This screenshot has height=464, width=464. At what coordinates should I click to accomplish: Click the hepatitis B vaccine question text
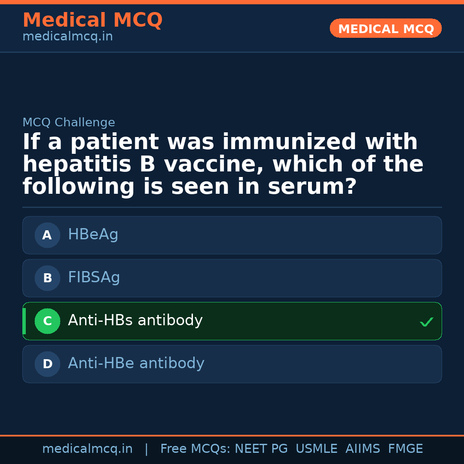click(223, 165)
